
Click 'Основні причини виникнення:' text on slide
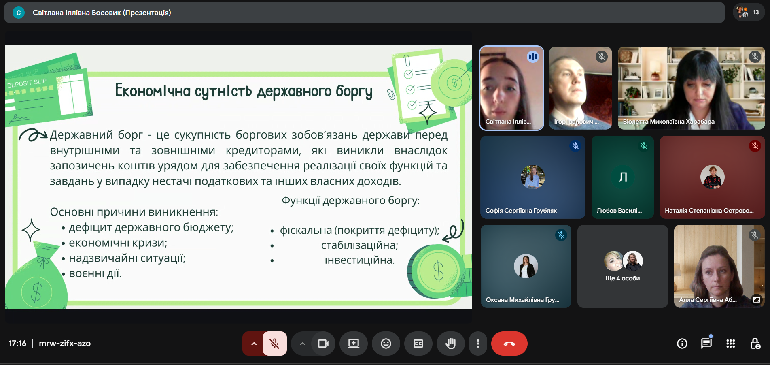point(134,212)
